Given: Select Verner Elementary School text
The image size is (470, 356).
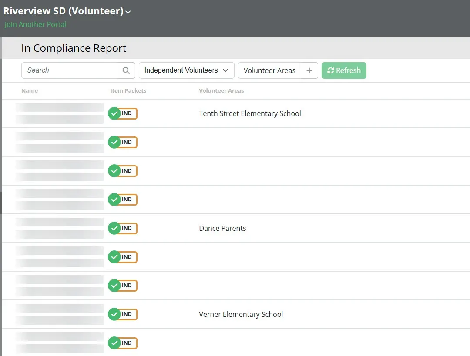Looking at the screenshot, I should pos(241,314).
